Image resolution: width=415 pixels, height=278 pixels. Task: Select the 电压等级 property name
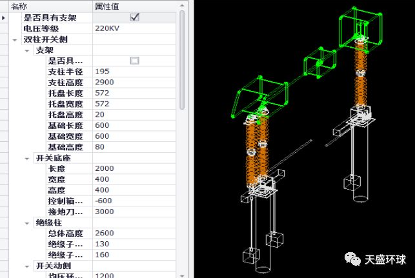41,28
